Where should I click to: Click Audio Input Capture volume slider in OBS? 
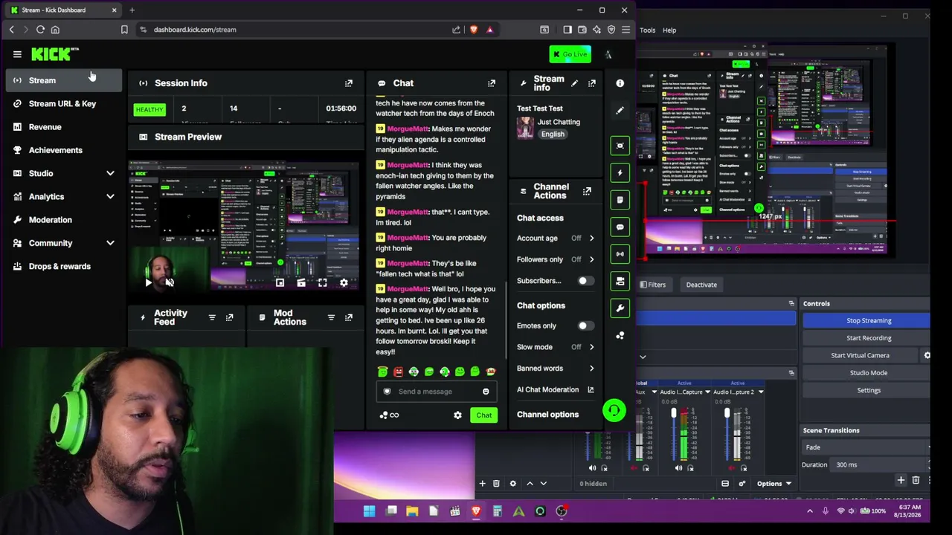click(674, 432)
